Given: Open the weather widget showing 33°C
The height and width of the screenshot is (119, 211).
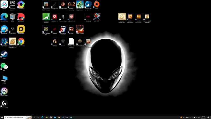Looking at the screenshot, I should (185, 117).
